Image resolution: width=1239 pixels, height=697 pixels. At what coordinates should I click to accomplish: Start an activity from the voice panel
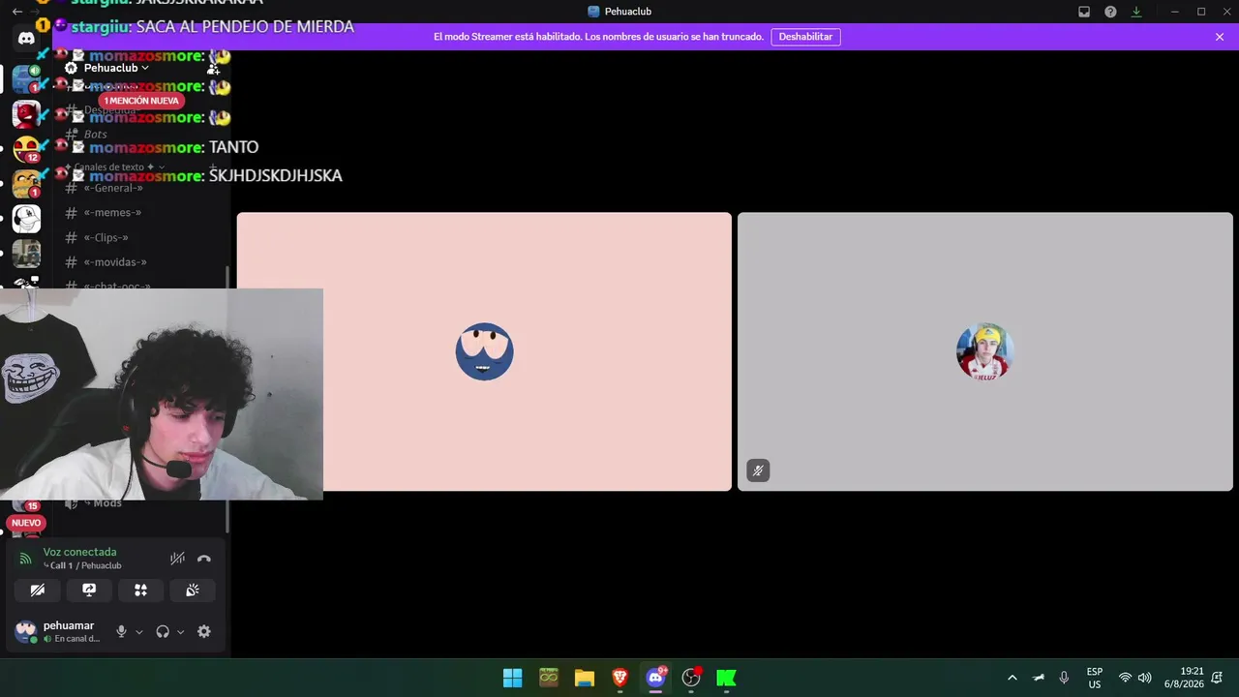(x=140, y=590)
